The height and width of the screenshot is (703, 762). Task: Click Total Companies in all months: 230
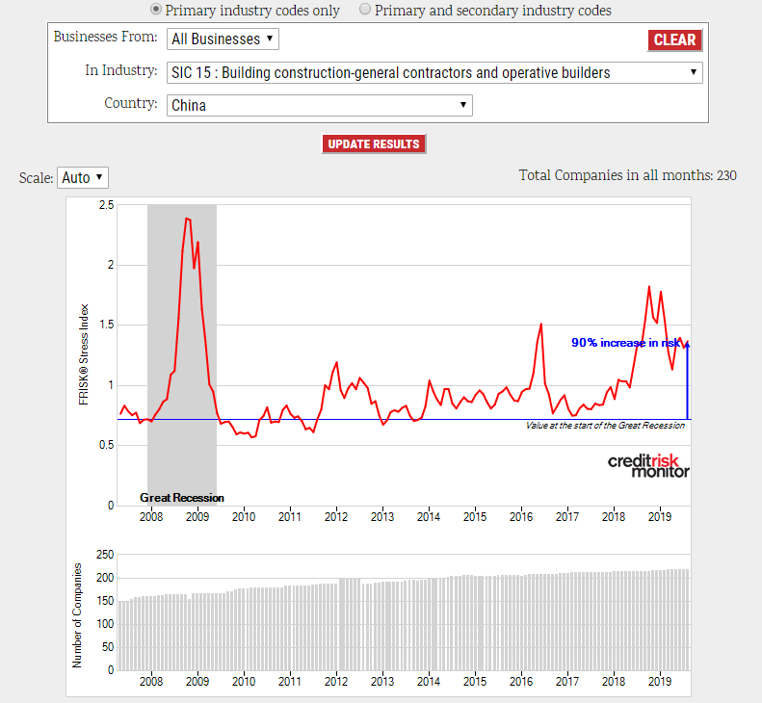[x=627, y=175]
